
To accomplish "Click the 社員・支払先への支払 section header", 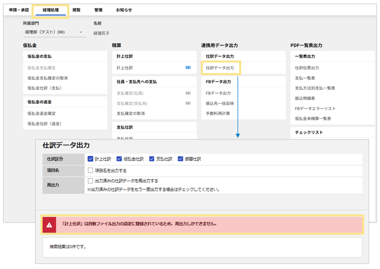I will [x=137, y=81].
